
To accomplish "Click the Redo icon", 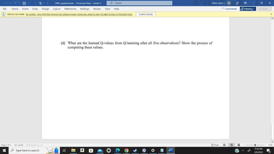I will tap(36, 3).
